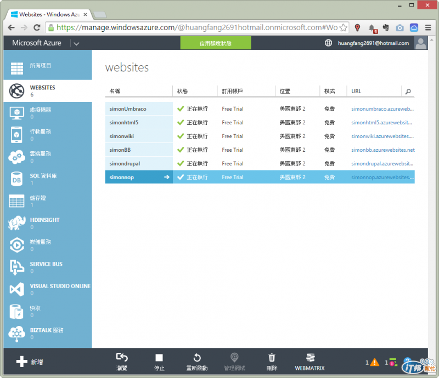Click the Free Trial cell for simonwiki
Screen dimensions: 439x378
coord(232,136)
